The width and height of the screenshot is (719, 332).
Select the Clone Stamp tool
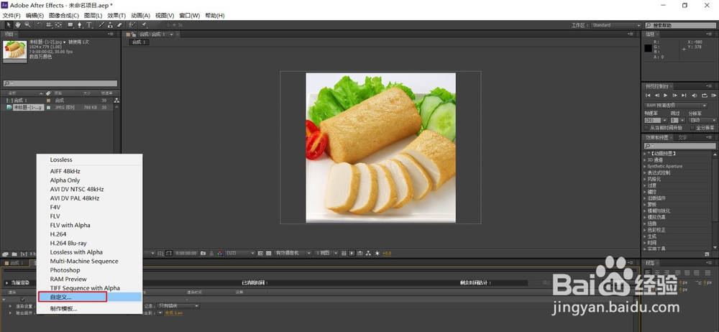110,24
